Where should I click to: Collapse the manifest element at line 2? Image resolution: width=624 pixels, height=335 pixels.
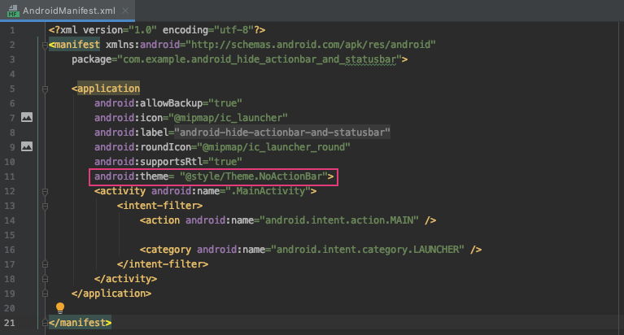(42, 45)
